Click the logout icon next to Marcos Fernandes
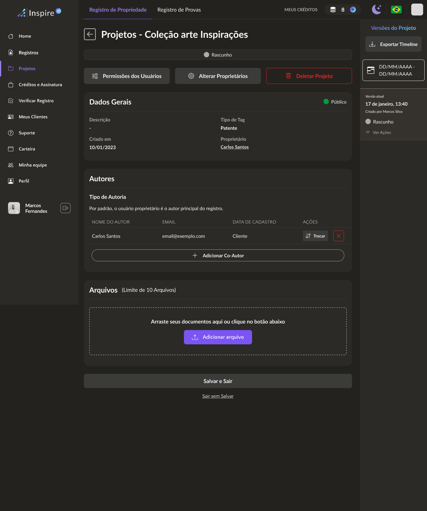The height and width of the screenshot is (511, 427). [x=65, y=208]
